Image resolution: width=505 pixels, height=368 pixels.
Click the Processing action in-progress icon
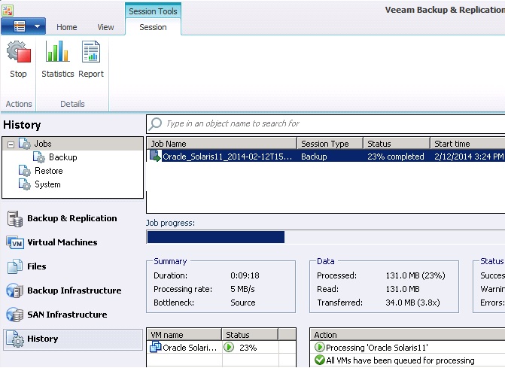(x=320, y=348)
